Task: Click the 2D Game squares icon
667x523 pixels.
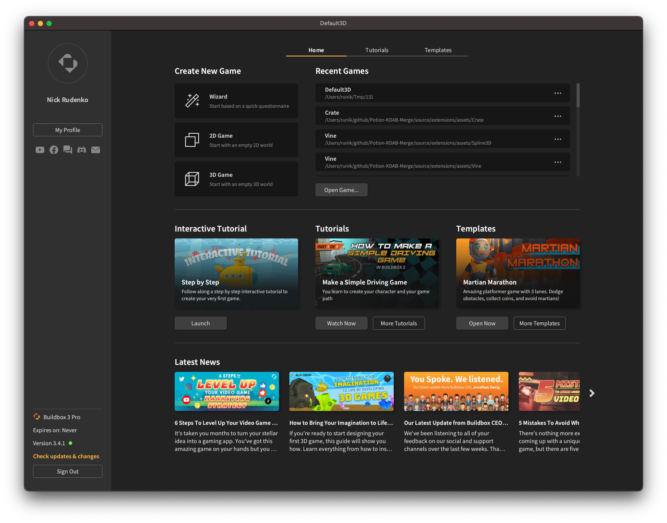Action: pyautogui.click(x=192, y=140)
